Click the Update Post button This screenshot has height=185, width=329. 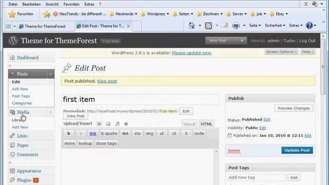(x=297, y=150)
